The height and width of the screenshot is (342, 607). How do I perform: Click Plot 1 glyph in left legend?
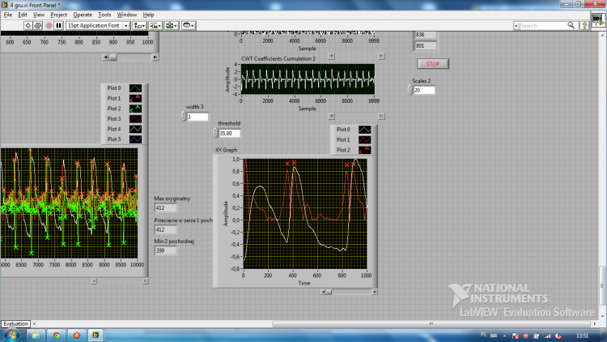(135, 99)
